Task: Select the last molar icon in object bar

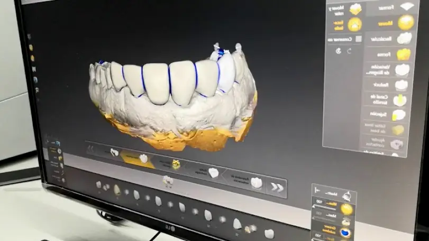Action: point(269,234)
